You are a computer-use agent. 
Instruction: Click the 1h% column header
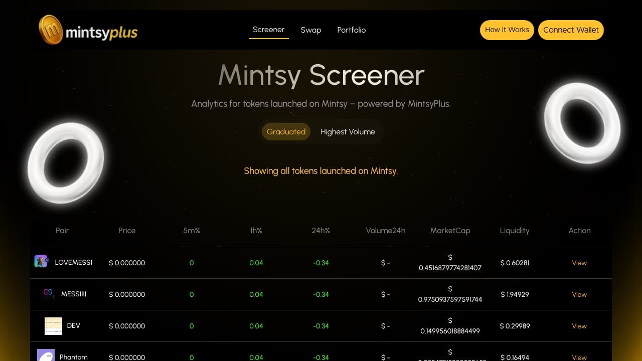256,231
